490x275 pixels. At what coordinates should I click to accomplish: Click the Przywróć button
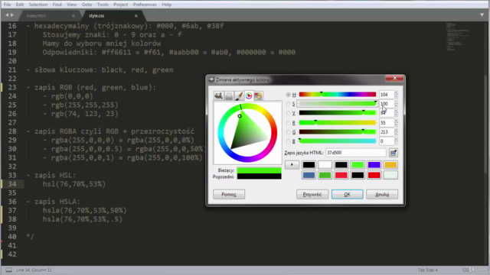pos(312,194)
